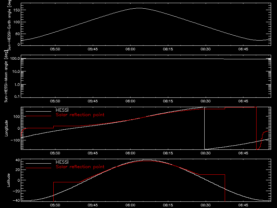Click 05:30 label under Latitude plot
The height and width of the screenshot is (208, 277).
point(55,205)
